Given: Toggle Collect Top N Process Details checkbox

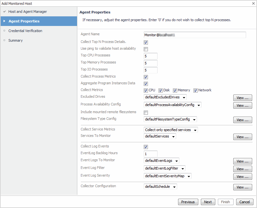Looking at the screenshot, I should coord(146,42).
